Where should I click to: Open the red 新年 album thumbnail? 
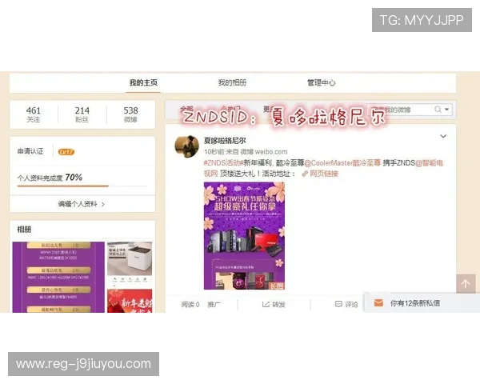(x=130, y=301)
